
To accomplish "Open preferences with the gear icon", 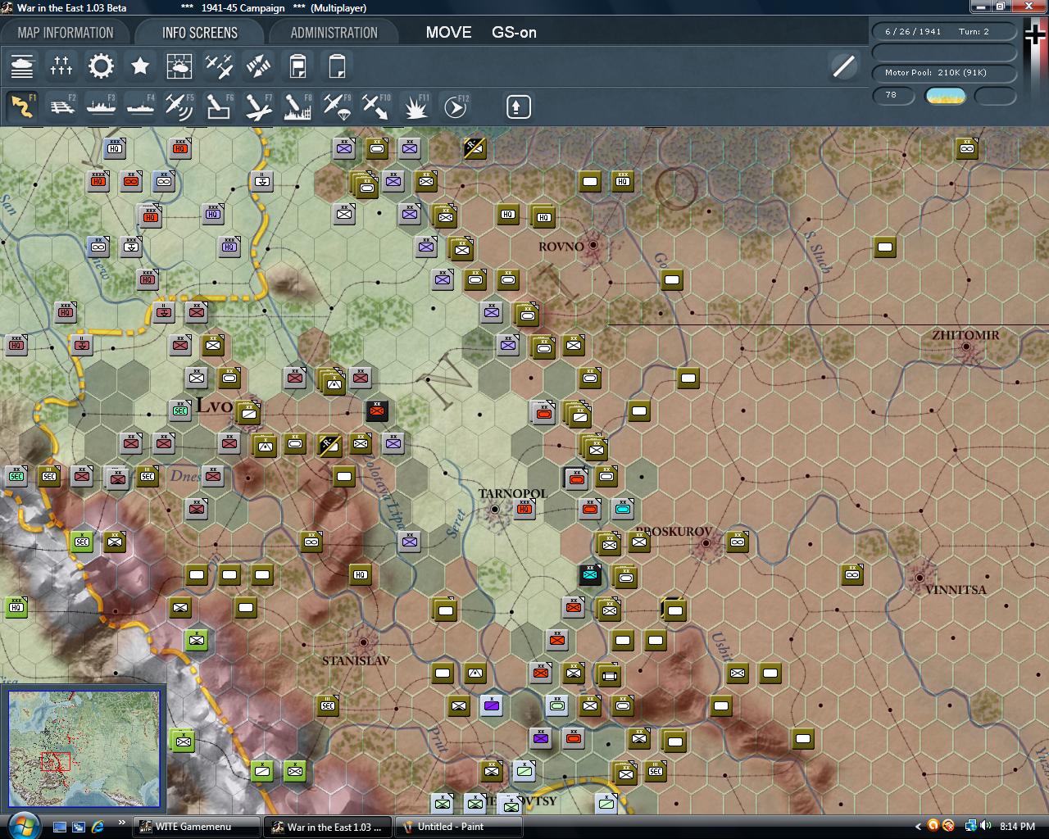I will tap(101, 66).
